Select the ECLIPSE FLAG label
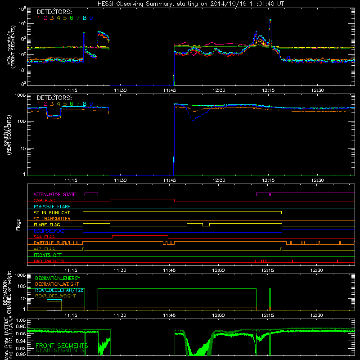 [x=49, y=231]
